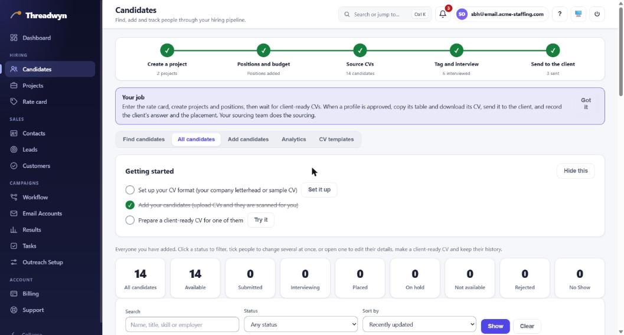Filter by the Available status card
The image size is (624, 335).
point(195,278)
